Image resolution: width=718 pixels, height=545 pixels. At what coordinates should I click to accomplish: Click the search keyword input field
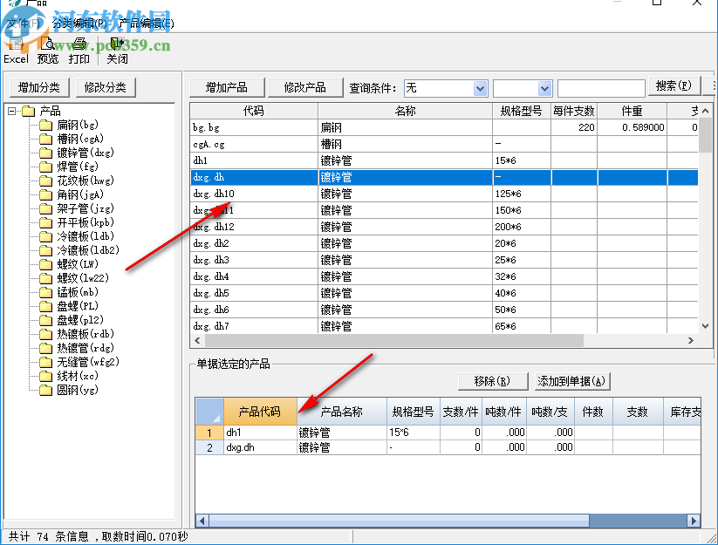[602, 87]
